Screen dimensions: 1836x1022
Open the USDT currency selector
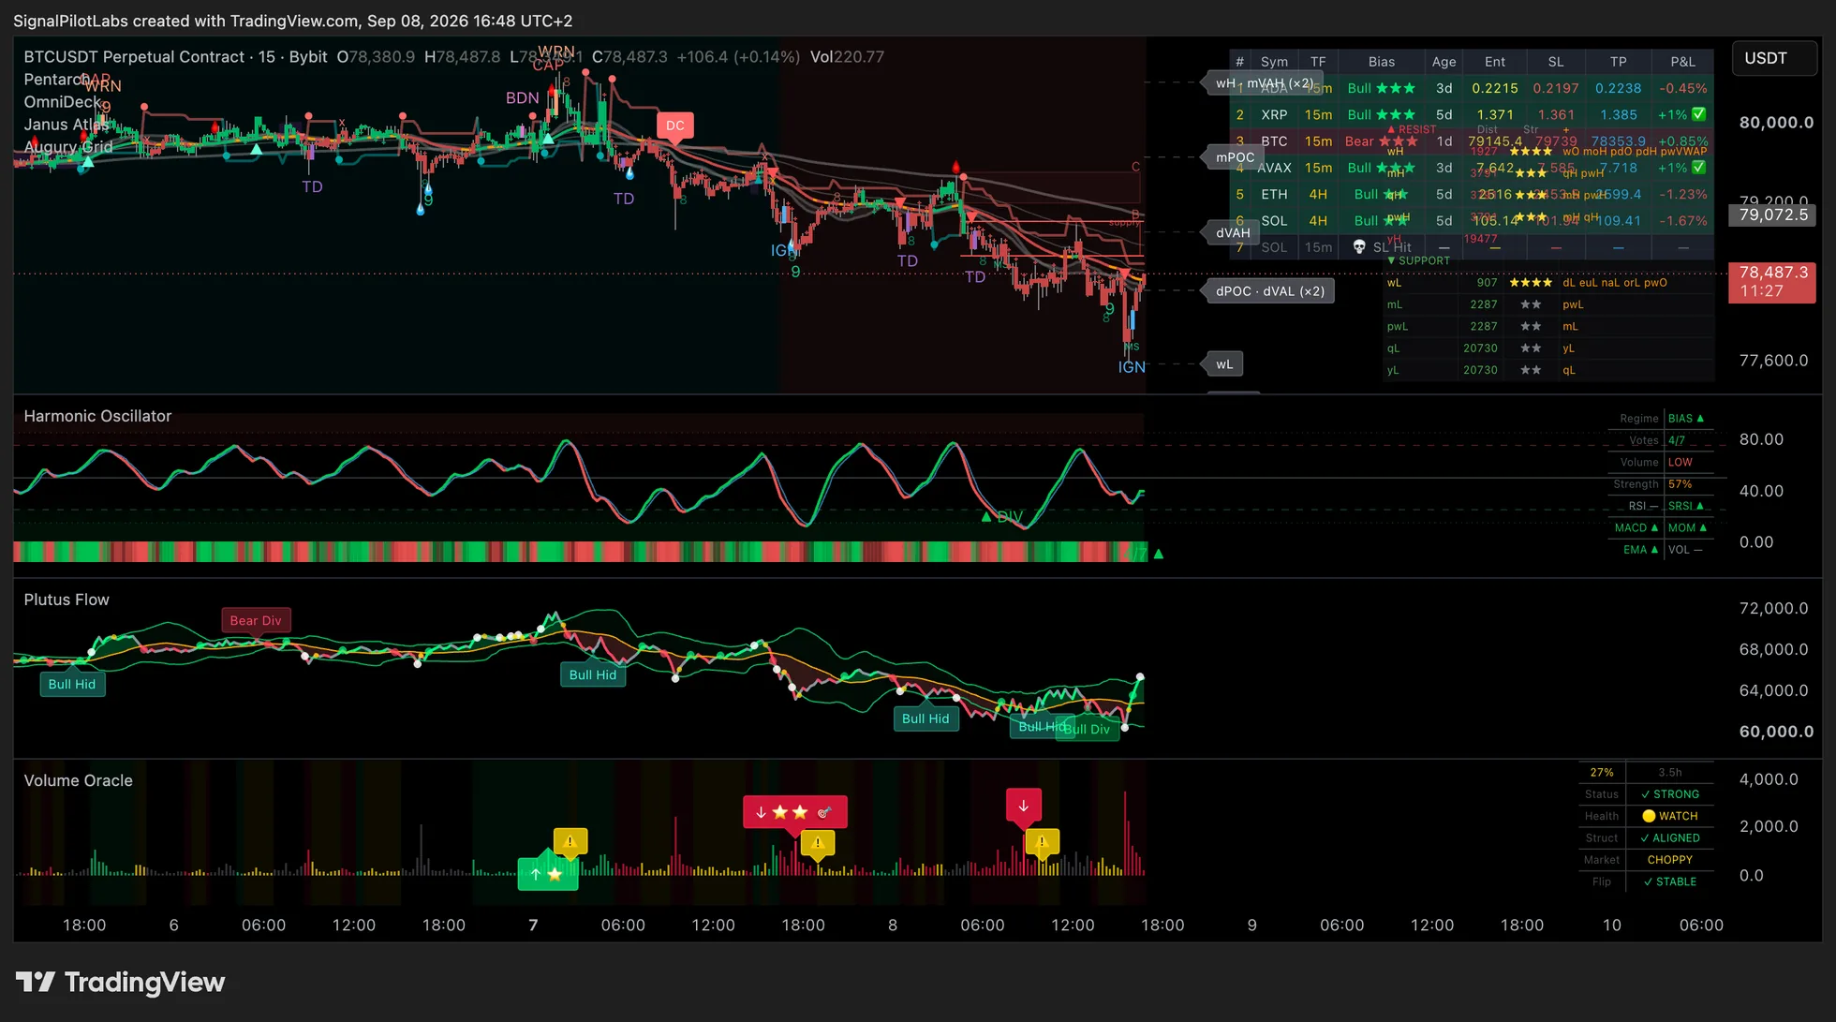point(1774,58)
